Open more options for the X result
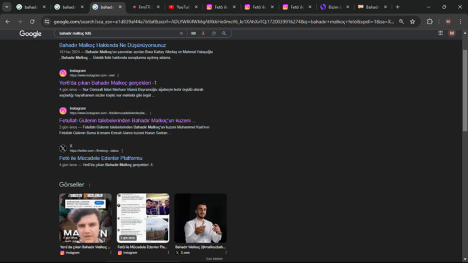 (122, 150)
